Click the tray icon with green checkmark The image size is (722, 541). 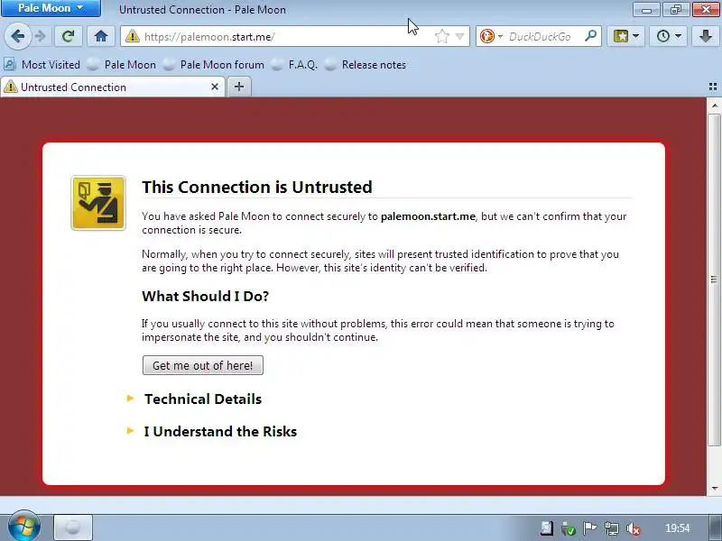coord(569,528)
